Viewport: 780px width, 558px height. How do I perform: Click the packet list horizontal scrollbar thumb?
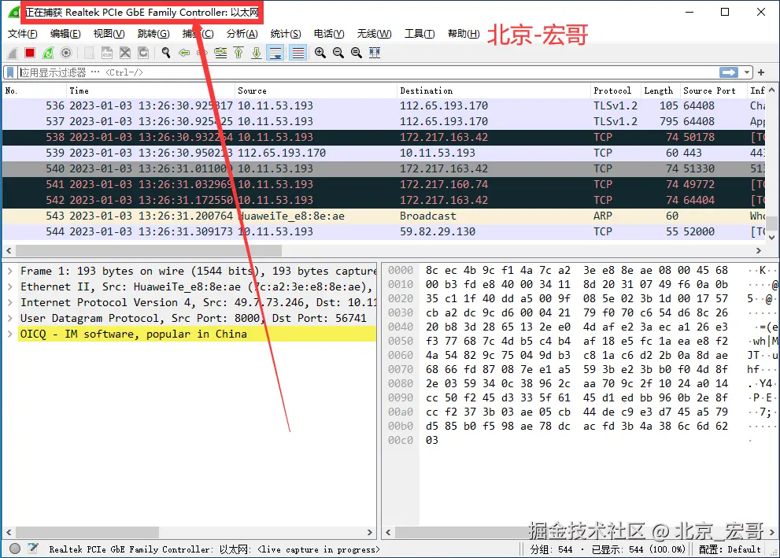click(148, 250)
